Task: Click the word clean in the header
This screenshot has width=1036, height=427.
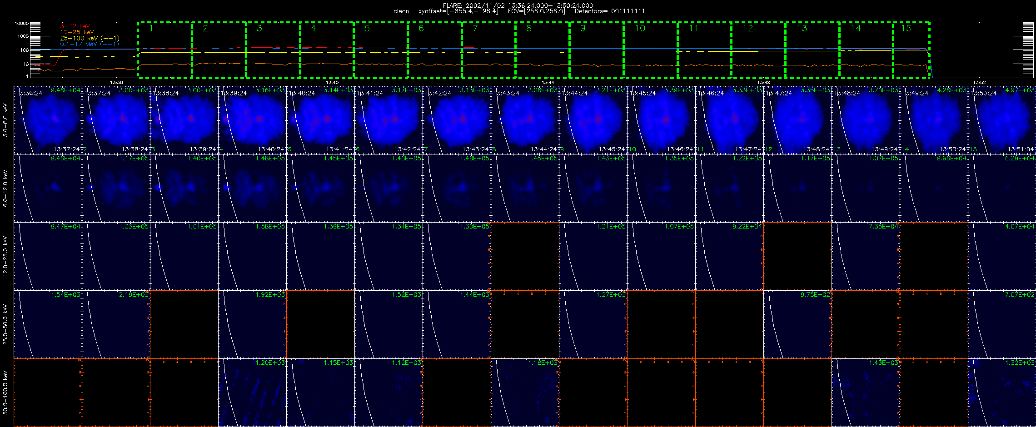Action: click(x=401, y=11)
